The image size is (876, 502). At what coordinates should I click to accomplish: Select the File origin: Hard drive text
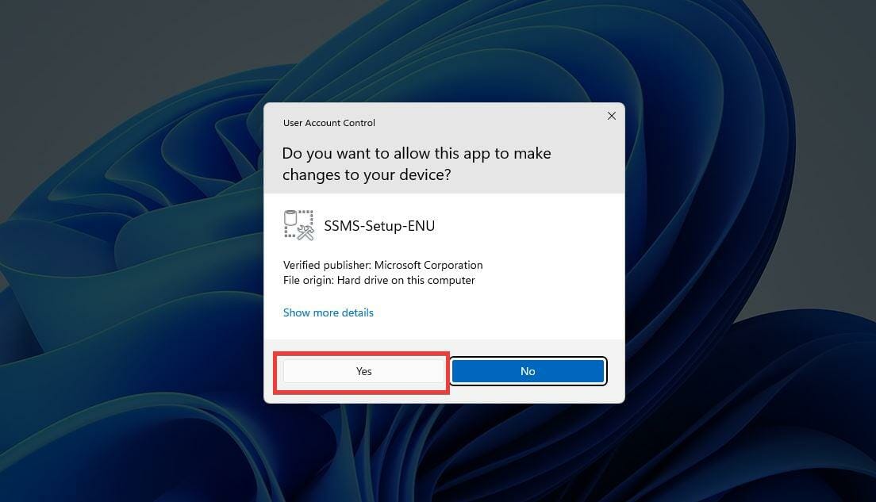(378, 280)
